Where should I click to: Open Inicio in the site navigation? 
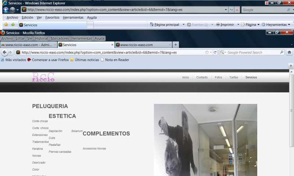[186, 77]
